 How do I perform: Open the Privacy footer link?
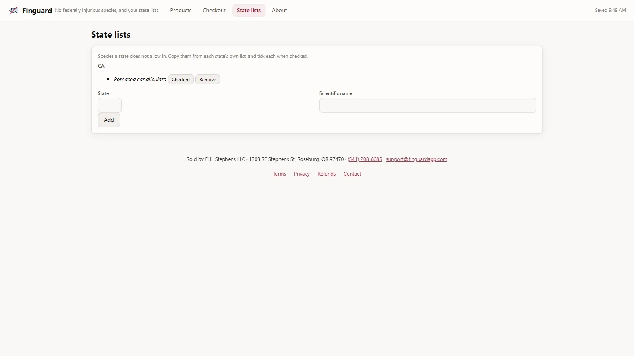[x=302, y=174]
